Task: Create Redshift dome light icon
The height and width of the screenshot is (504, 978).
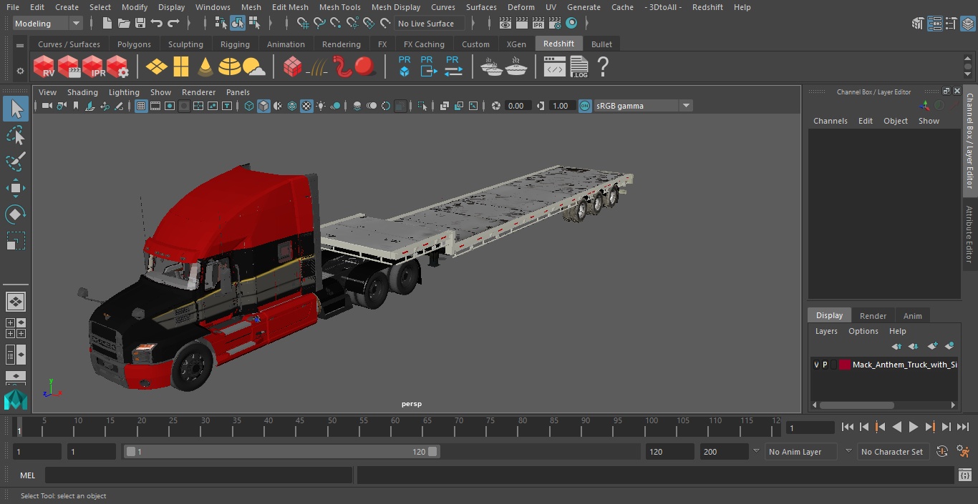Action: click(x=230, y=67)
